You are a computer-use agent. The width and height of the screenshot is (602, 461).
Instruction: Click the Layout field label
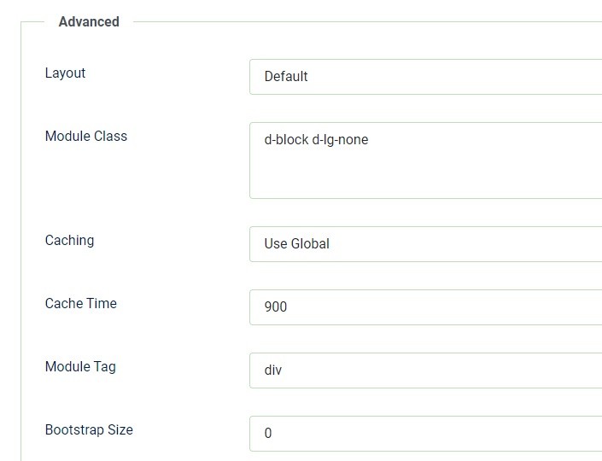pos(65,73)
